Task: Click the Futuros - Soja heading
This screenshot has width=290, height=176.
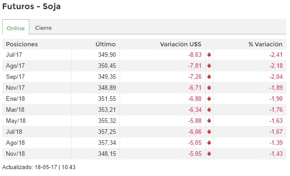Action: pyautogui.click(x=32, y=6)
